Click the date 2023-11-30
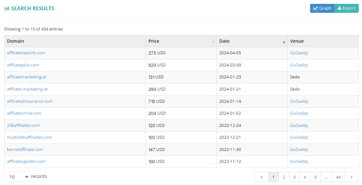The width and height of the screenshot is (362, 185). tap(230, 149)
